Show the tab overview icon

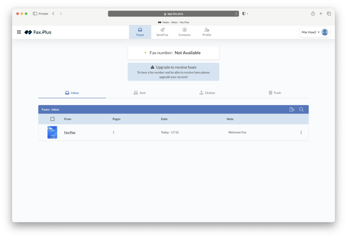pos(329,14)
